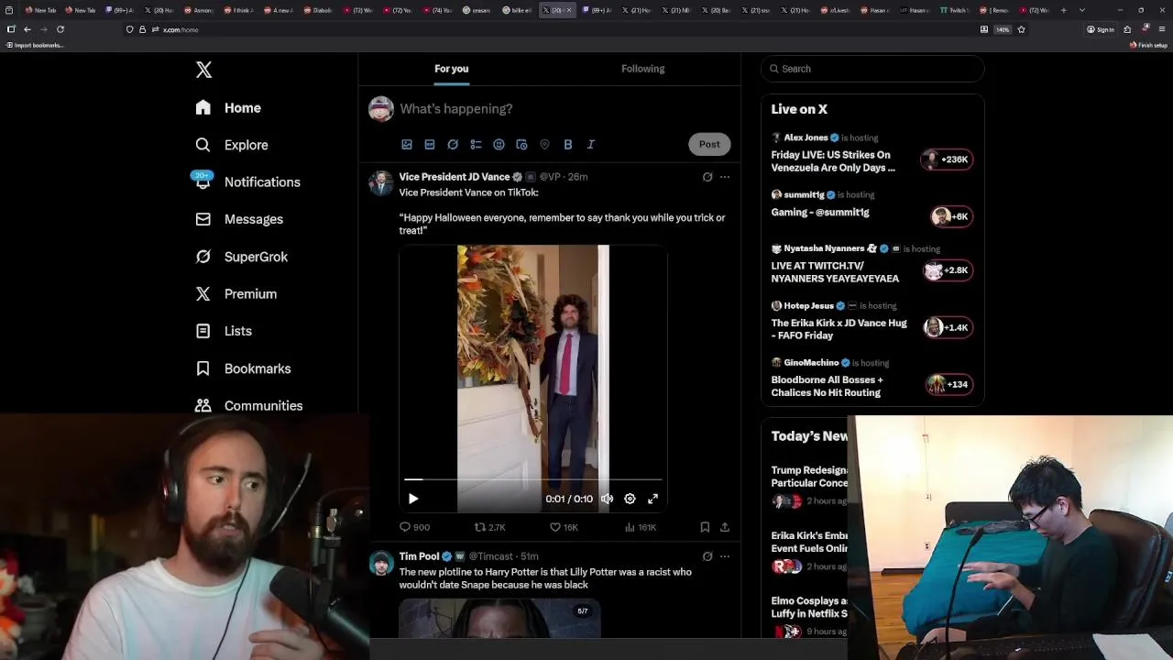Click JD Vance's profile avatar
This screenshot has height=660, width=1173.
pos(380,183)
